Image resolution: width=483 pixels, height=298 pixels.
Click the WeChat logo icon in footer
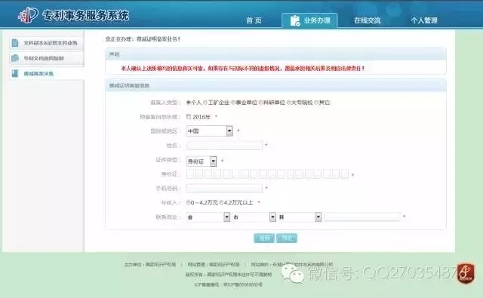pos(292,274)
